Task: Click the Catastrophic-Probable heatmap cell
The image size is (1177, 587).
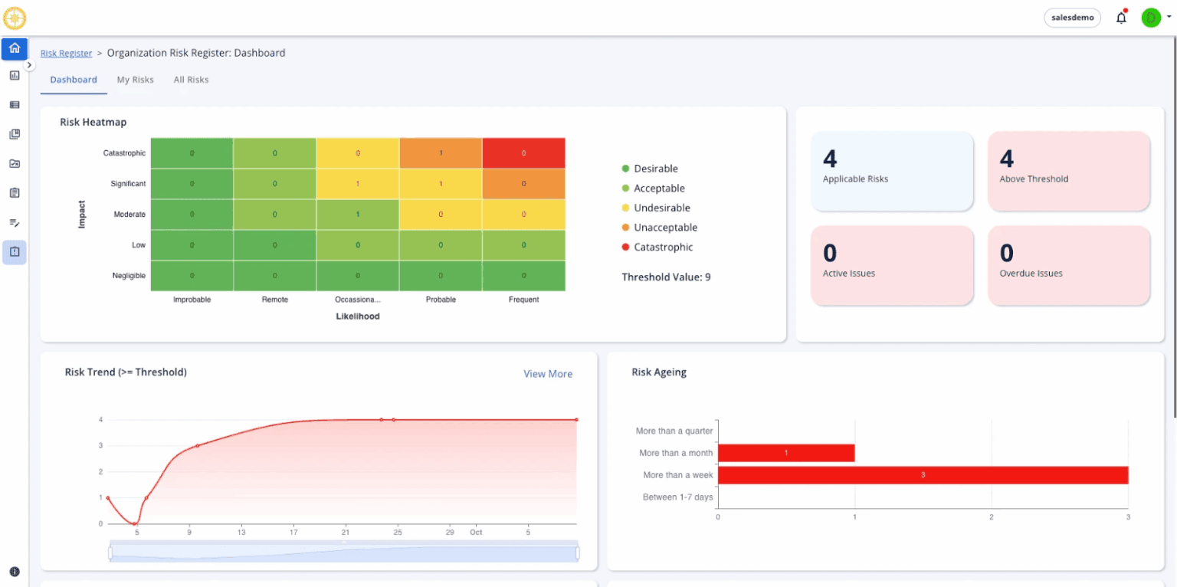Action: [x=441, y=153]
